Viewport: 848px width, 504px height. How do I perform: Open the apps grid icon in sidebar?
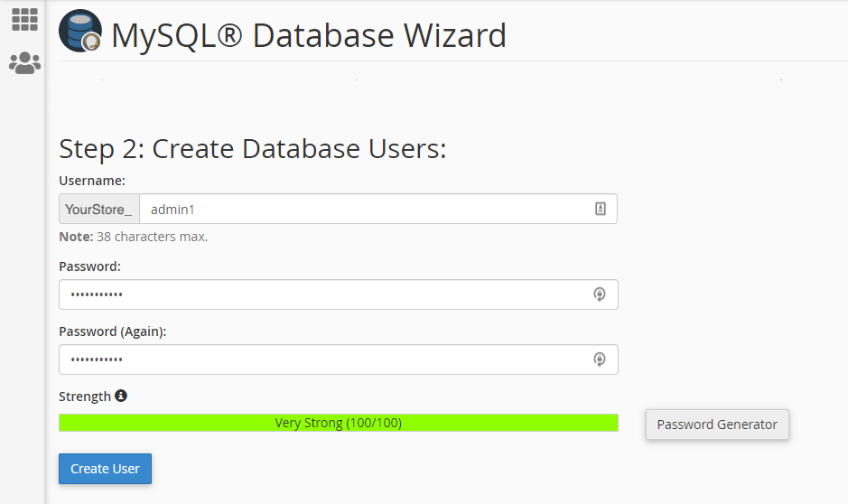(x=24, y=20)
